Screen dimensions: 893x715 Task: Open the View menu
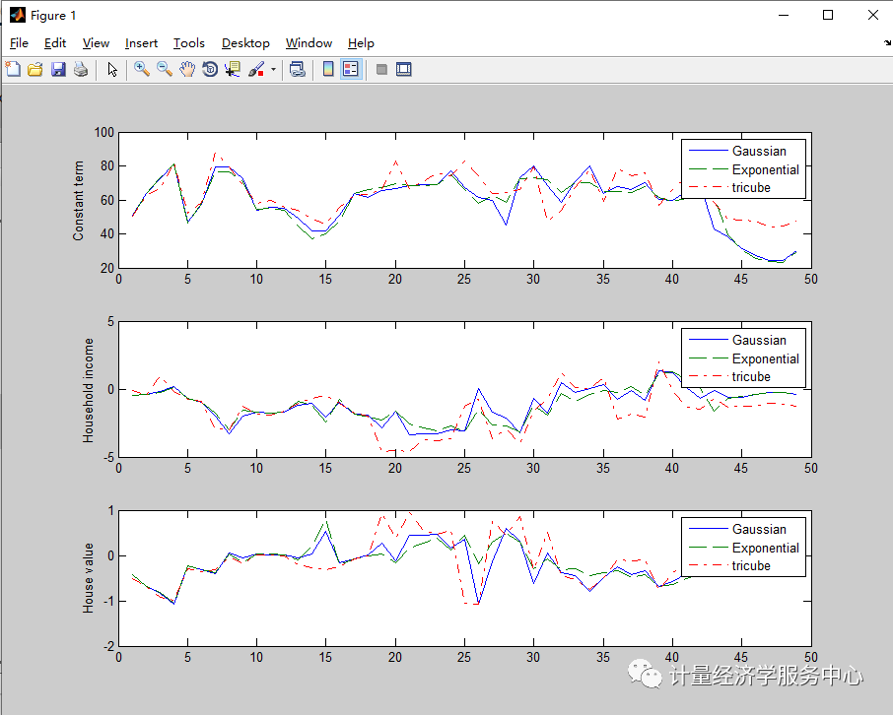click(96, 43)
